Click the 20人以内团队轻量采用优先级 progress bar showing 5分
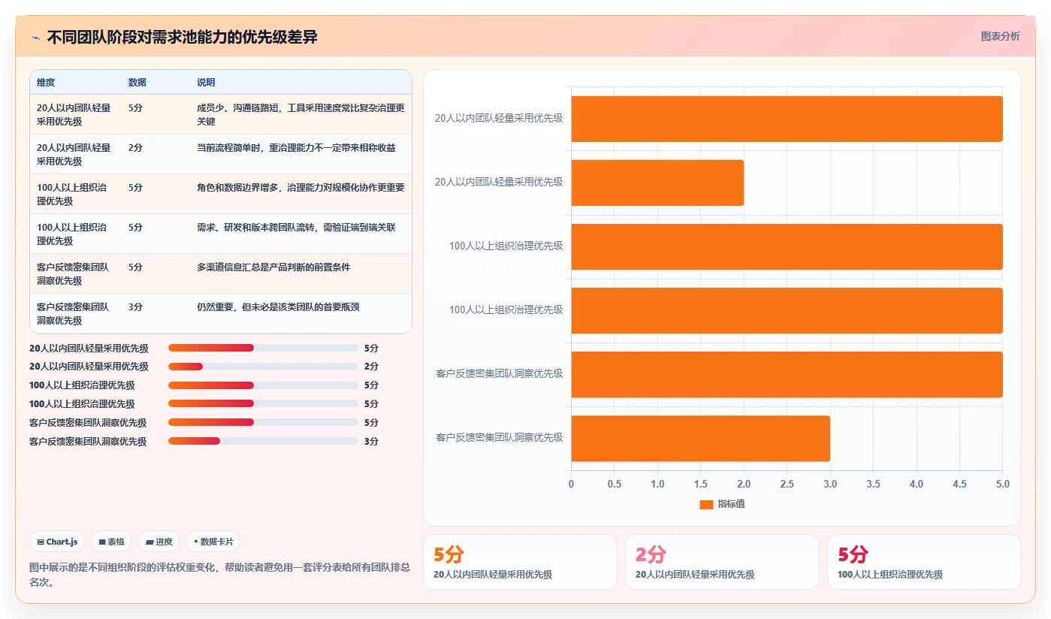 click(263, 348)
